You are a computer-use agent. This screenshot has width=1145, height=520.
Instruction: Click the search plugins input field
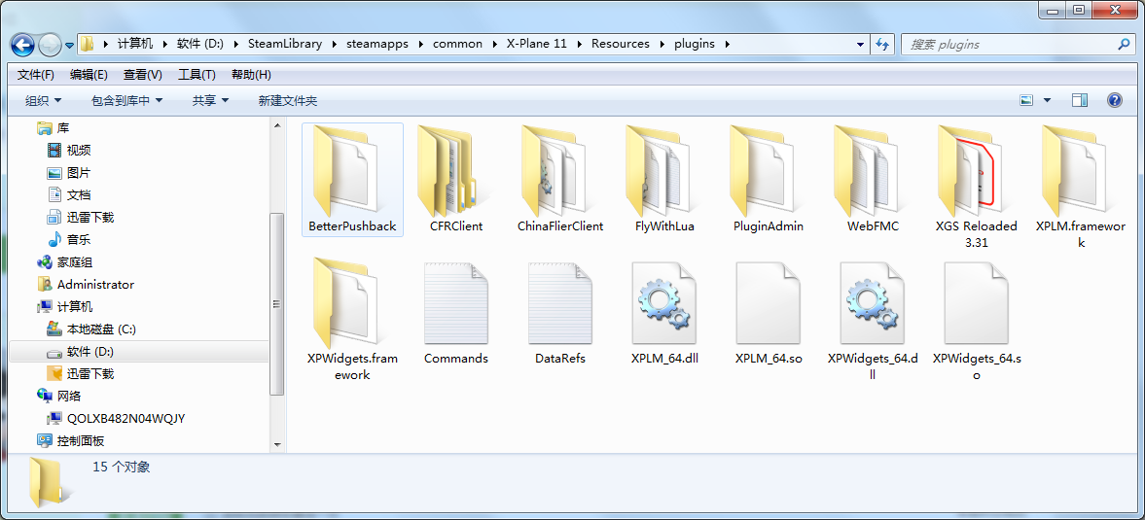[1009, 45]
